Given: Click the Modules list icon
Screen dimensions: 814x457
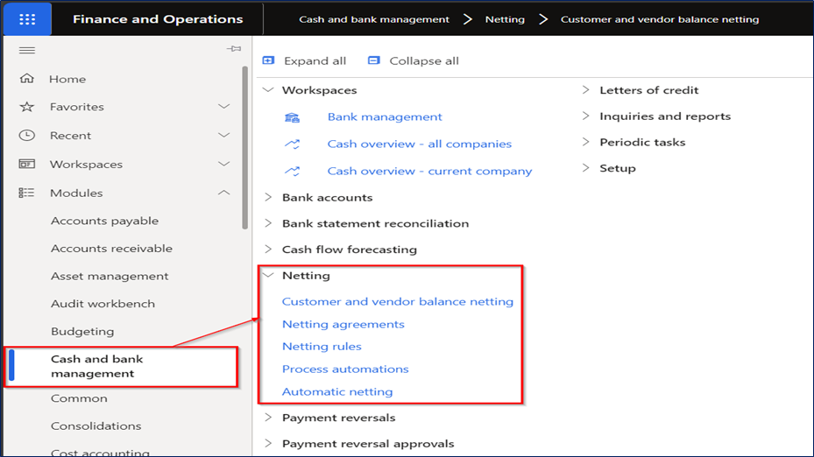Looking at the screenshot, I should tap(26, 193).
